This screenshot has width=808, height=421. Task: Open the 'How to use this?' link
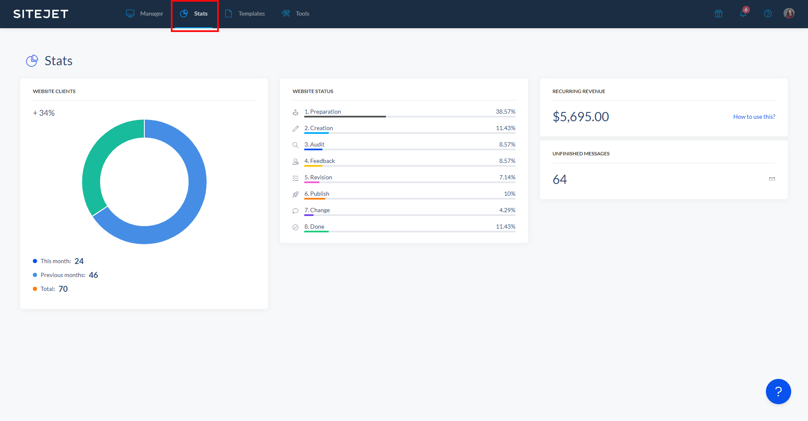click(x=754, y=117)
